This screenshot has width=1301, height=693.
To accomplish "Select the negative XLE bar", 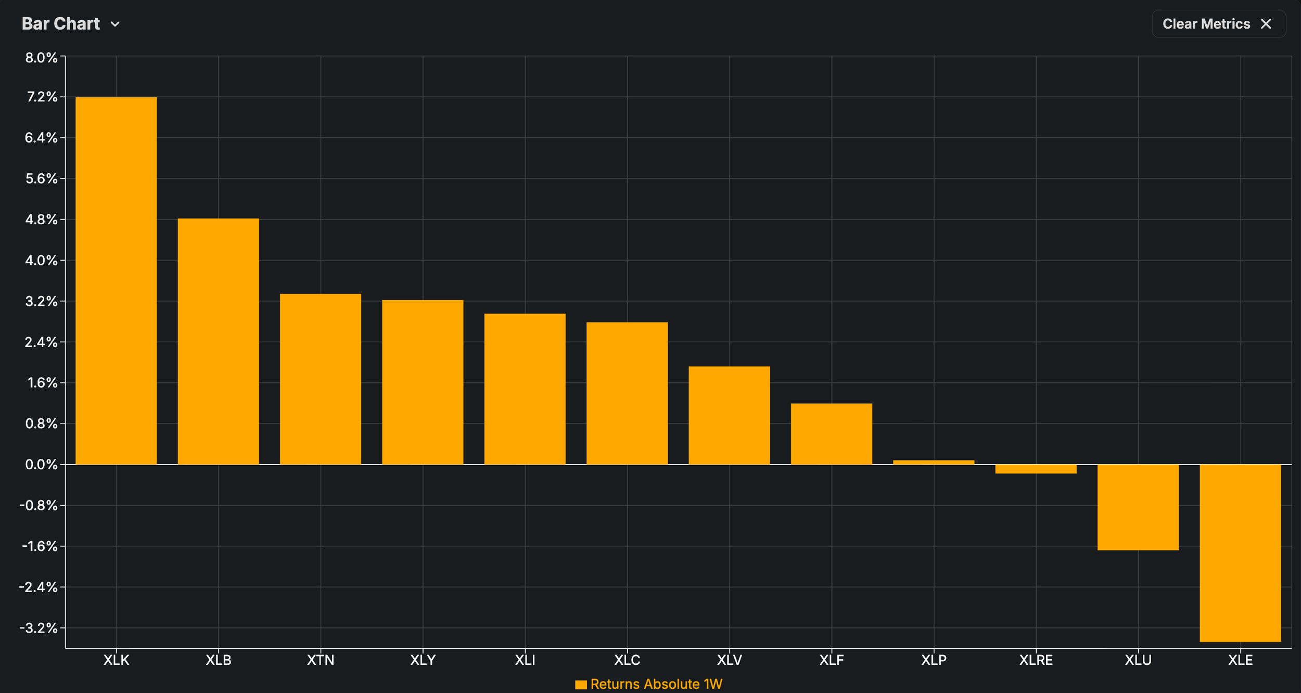I will tap(1241, 553).
